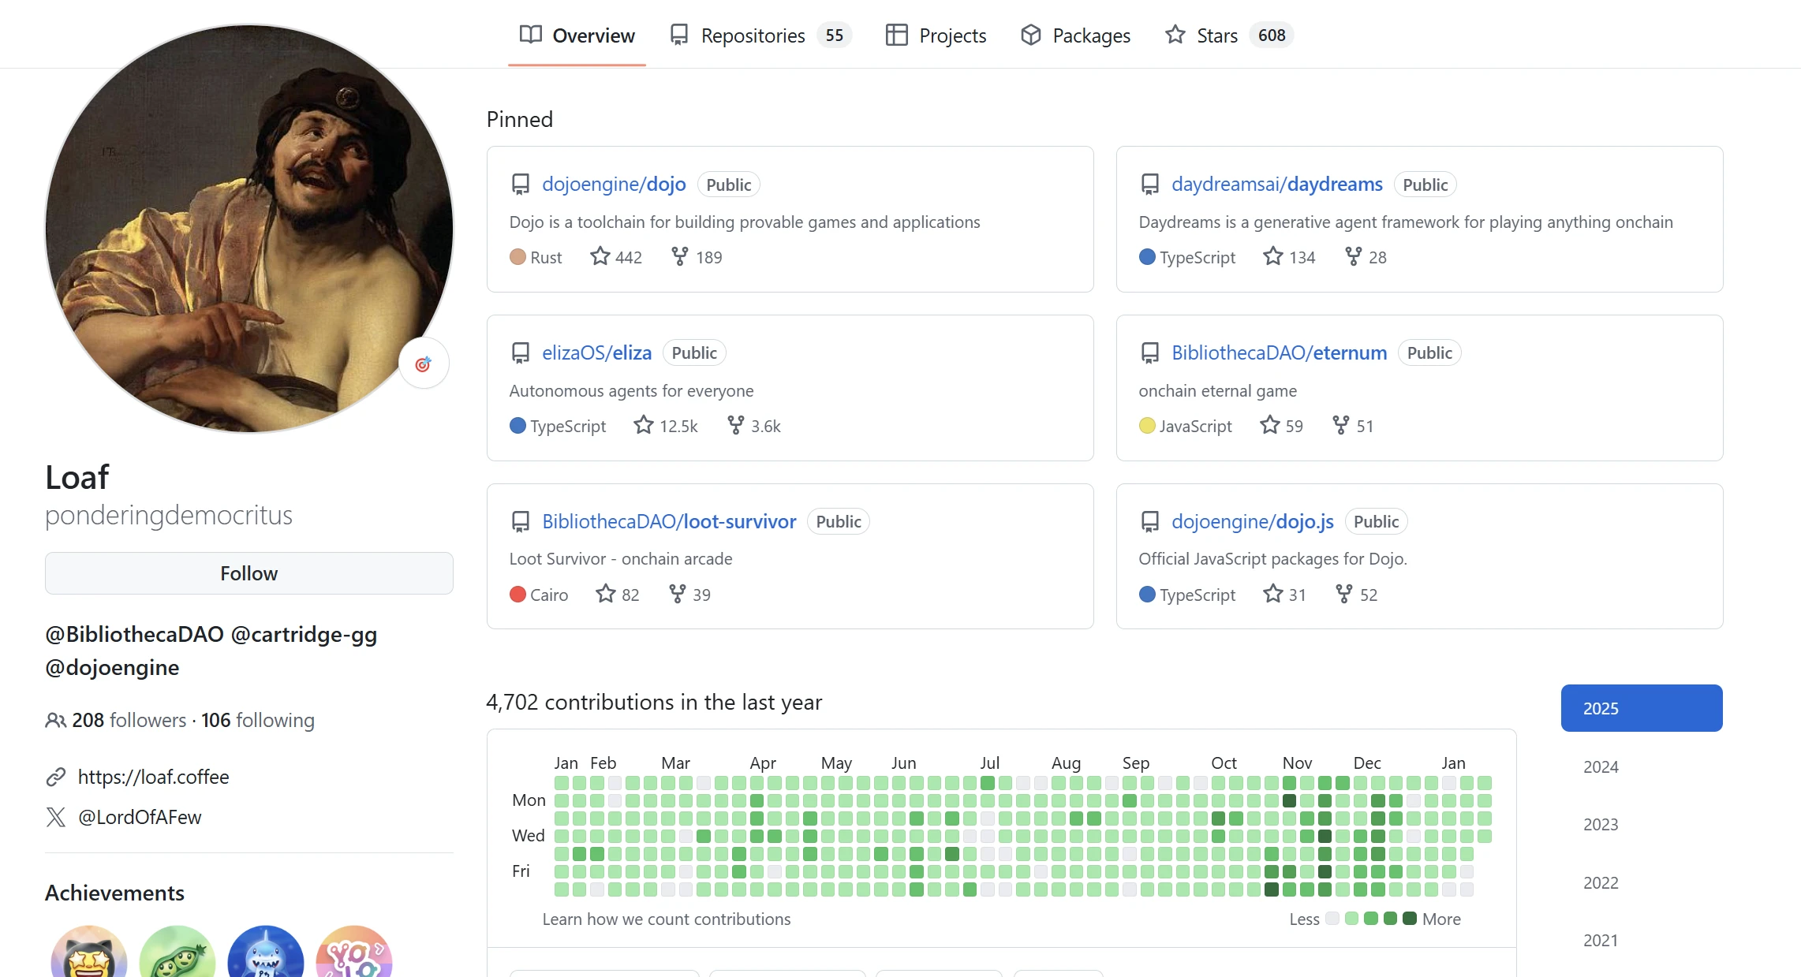
Task: Click the fork icon on elizaOS/eliza
Action: pos(735,425)
